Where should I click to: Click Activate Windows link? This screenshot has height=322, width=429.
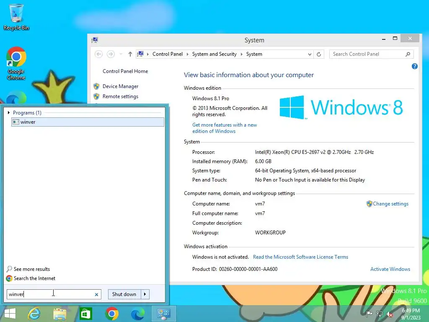coord(390,269)
